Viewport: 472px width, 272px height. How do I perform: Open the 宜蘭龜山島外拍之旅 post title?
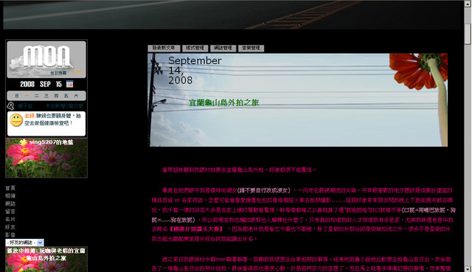click(x=223, y=103)
